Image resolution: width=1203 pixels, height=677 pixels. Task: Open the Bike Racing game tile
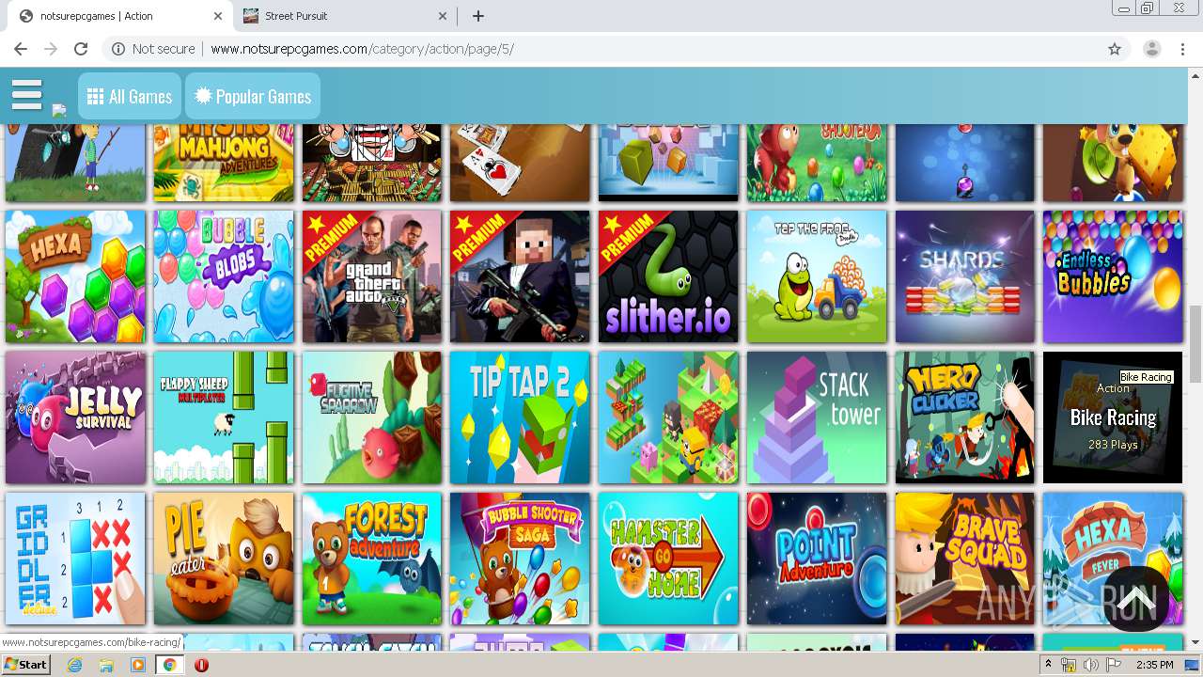(x=1113, y=417)
